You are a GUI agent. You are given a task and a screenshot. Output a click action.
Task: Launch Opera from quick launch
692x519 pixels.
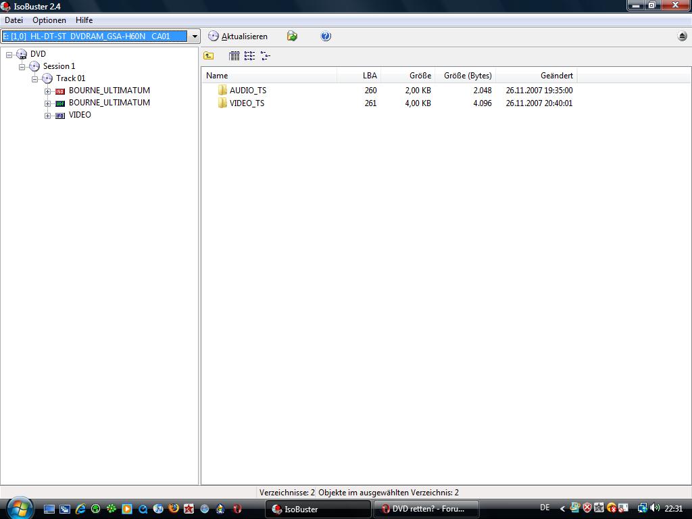tap(237, 509)
